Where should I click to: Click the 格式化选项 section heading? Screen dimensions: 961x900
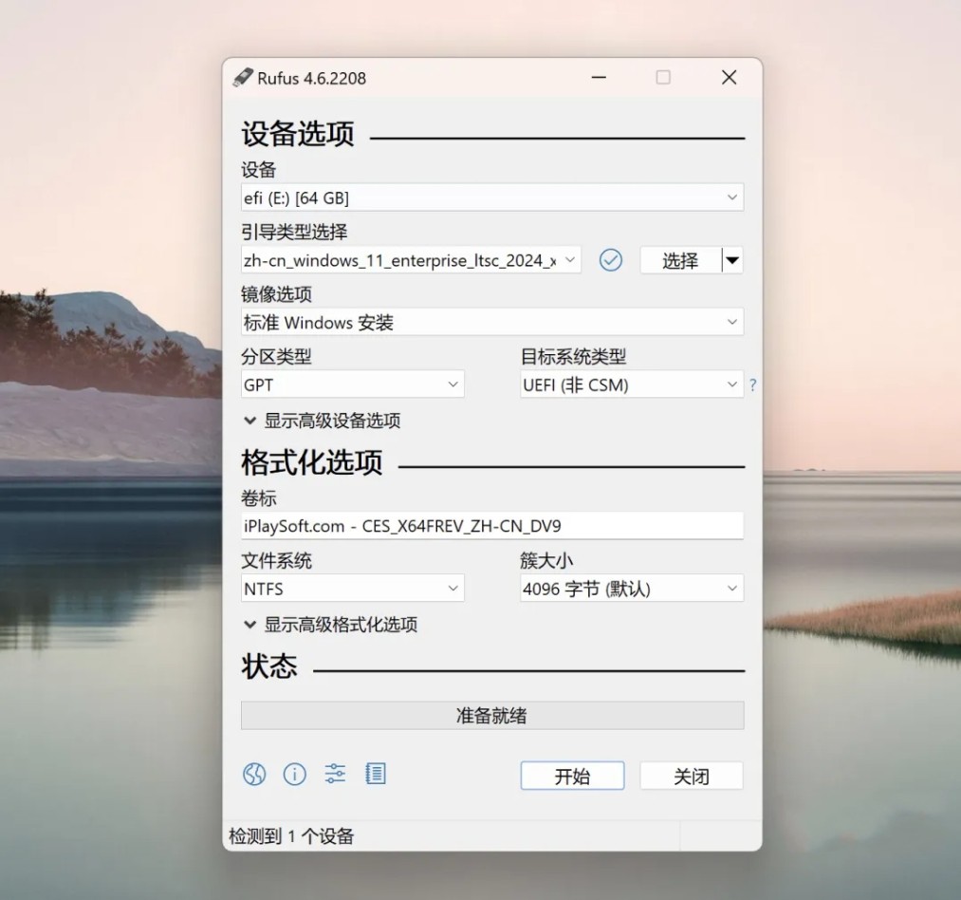[x=312, y=462]
